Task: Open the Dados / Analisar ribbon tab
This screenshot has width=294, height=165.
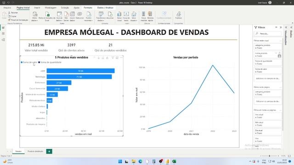Action: (x=105, y=8)
